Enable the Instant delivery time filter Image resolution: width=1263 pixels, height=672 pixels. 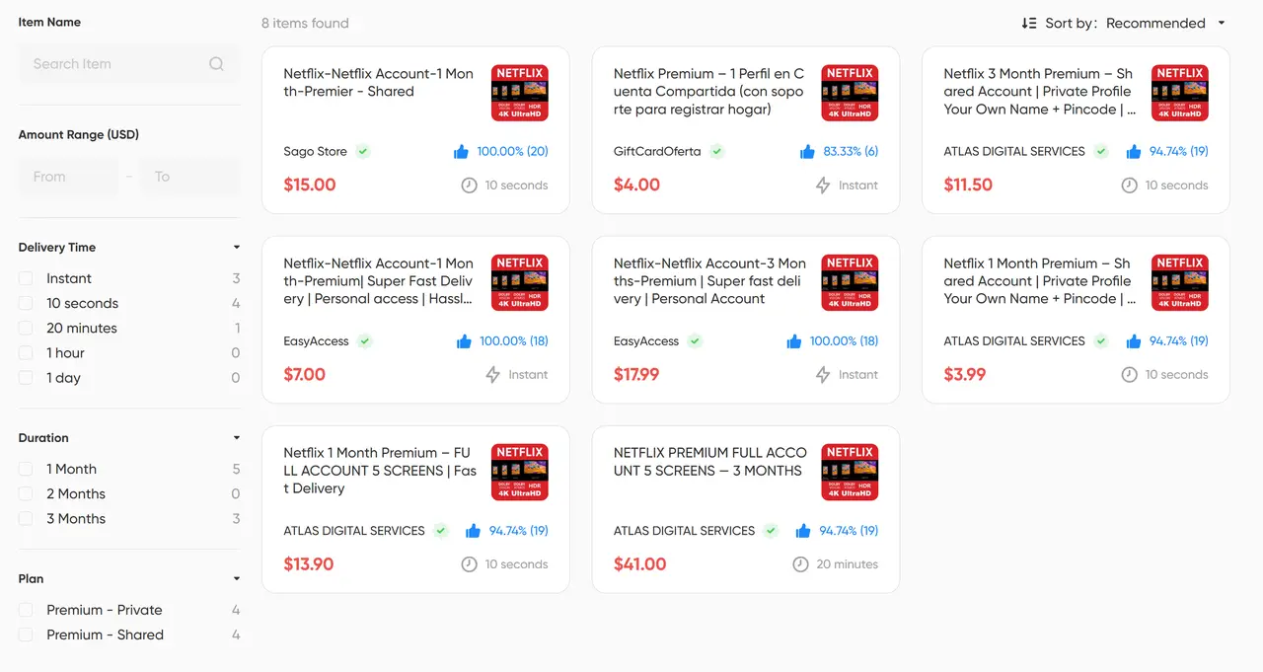point(25,278)
